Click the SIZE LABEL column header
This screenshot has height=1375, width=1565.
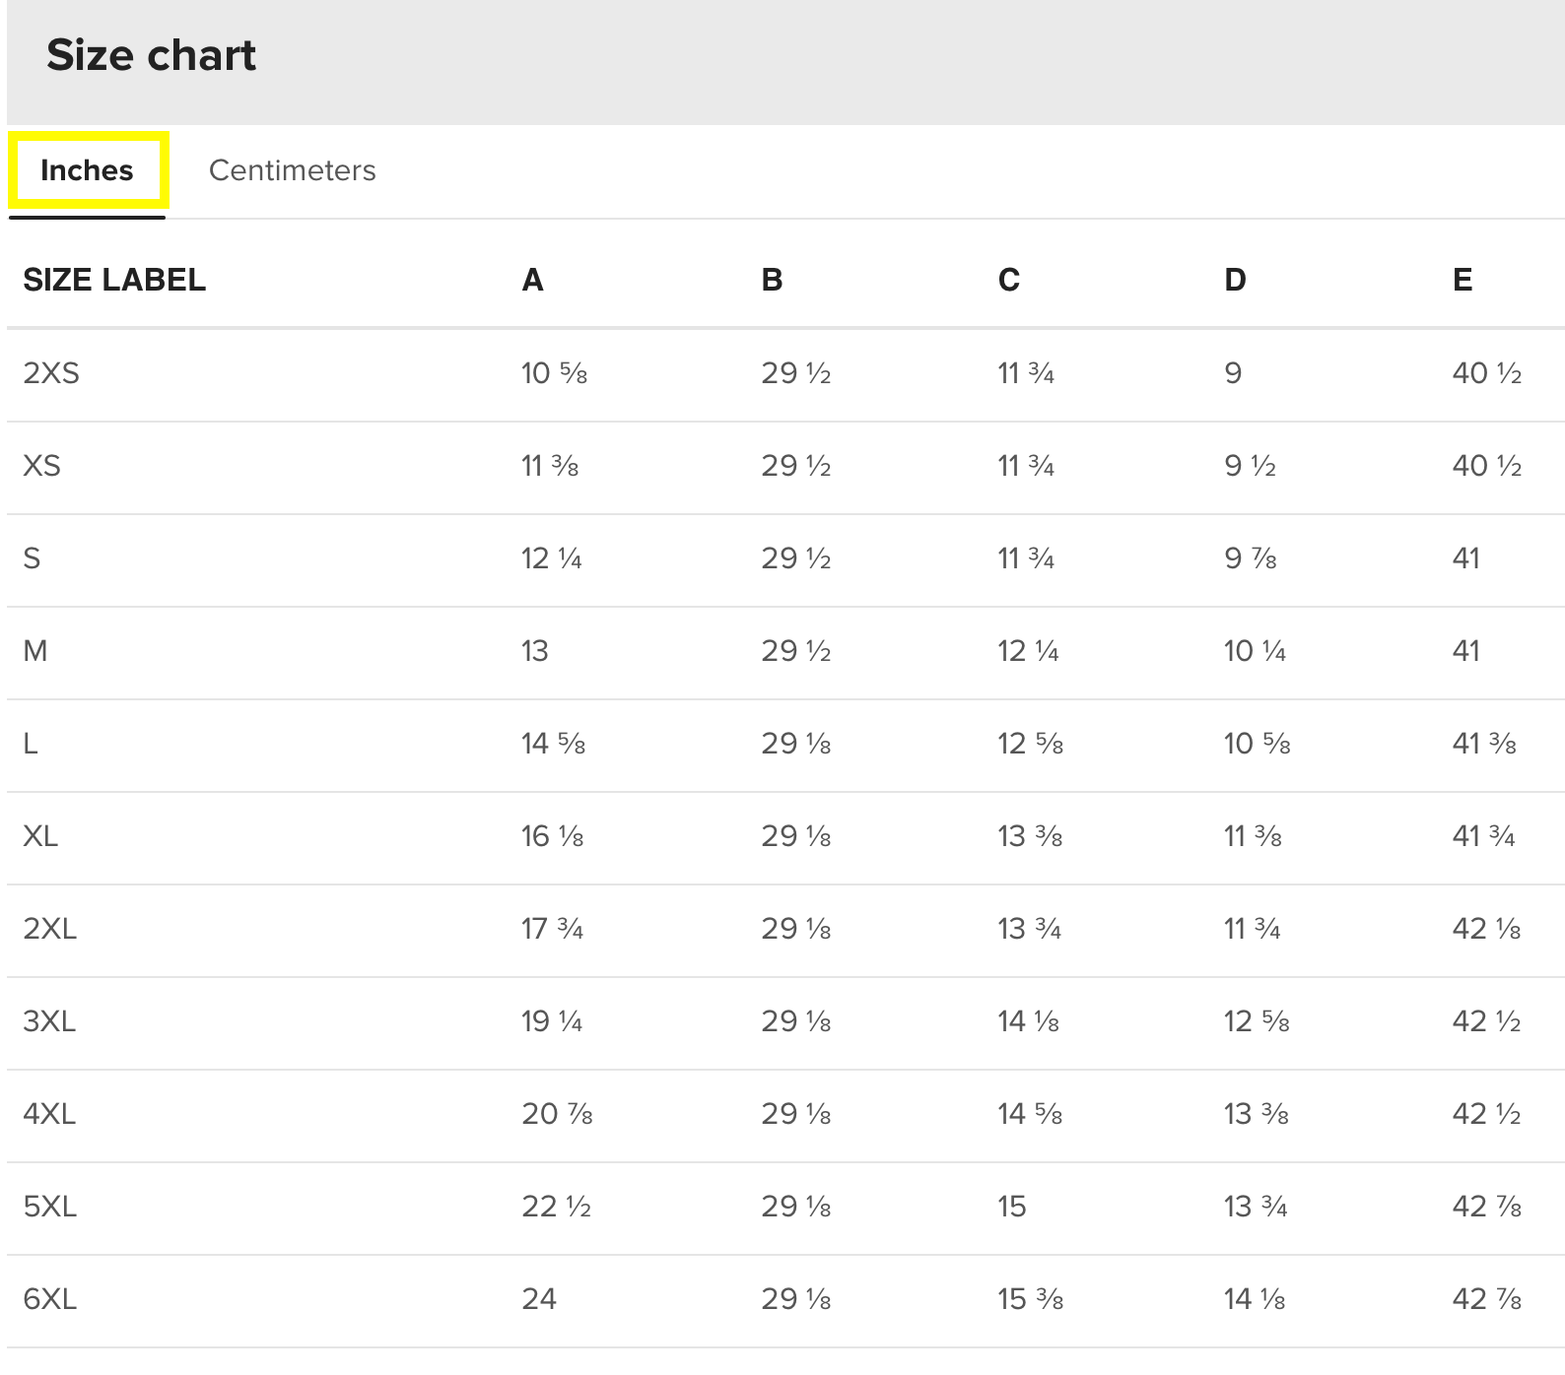(114, 280)
